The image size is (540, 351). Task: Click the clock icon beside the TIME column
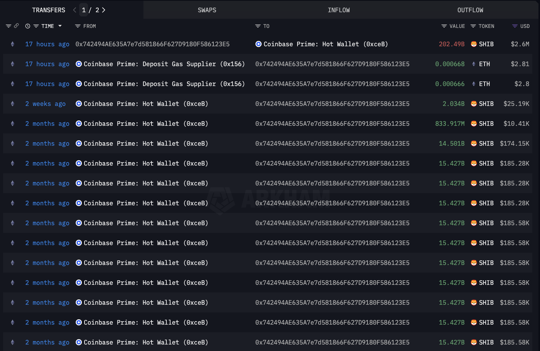(28, 26)
